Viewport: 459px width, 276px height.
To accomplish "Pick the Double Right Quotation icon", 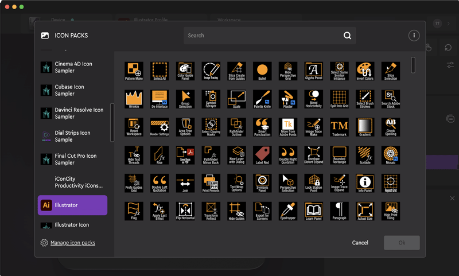I will (288, 155).
